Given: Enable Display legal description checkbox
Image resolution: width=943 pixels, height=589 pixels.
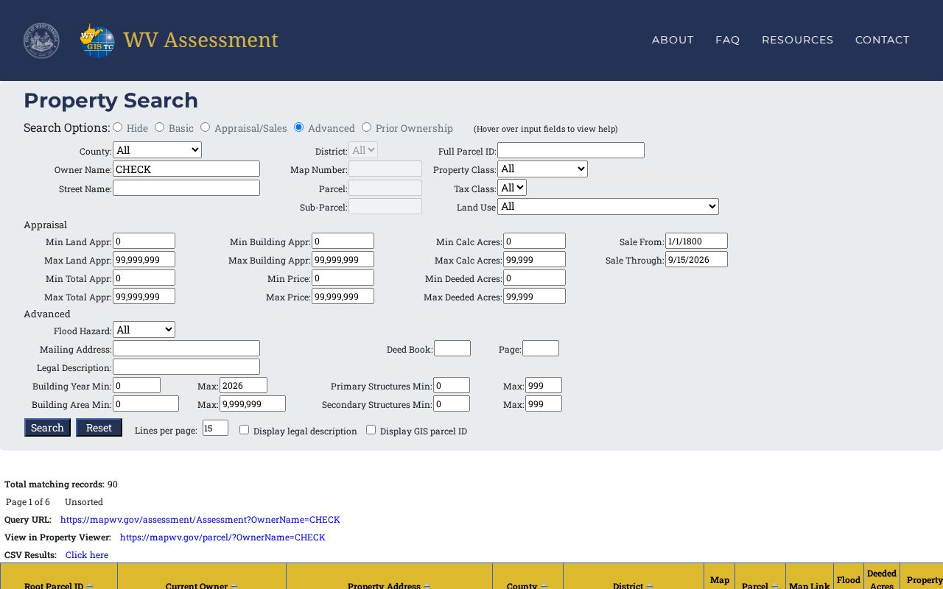Looking at the screenshot, I should [x=244, y=430].
